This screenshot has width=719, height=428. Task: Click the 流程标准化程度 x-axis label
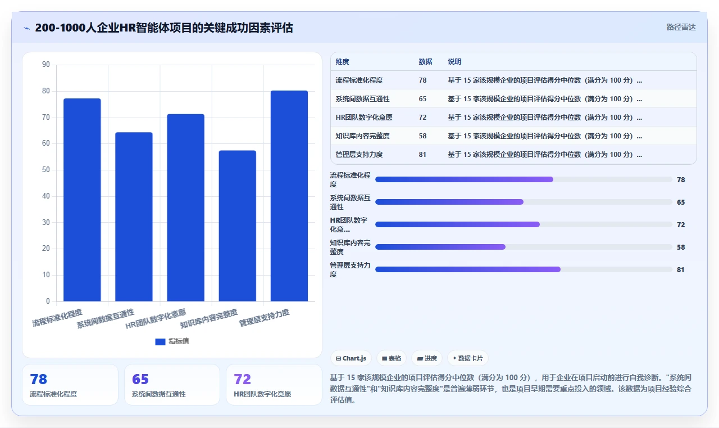[57, 317]
